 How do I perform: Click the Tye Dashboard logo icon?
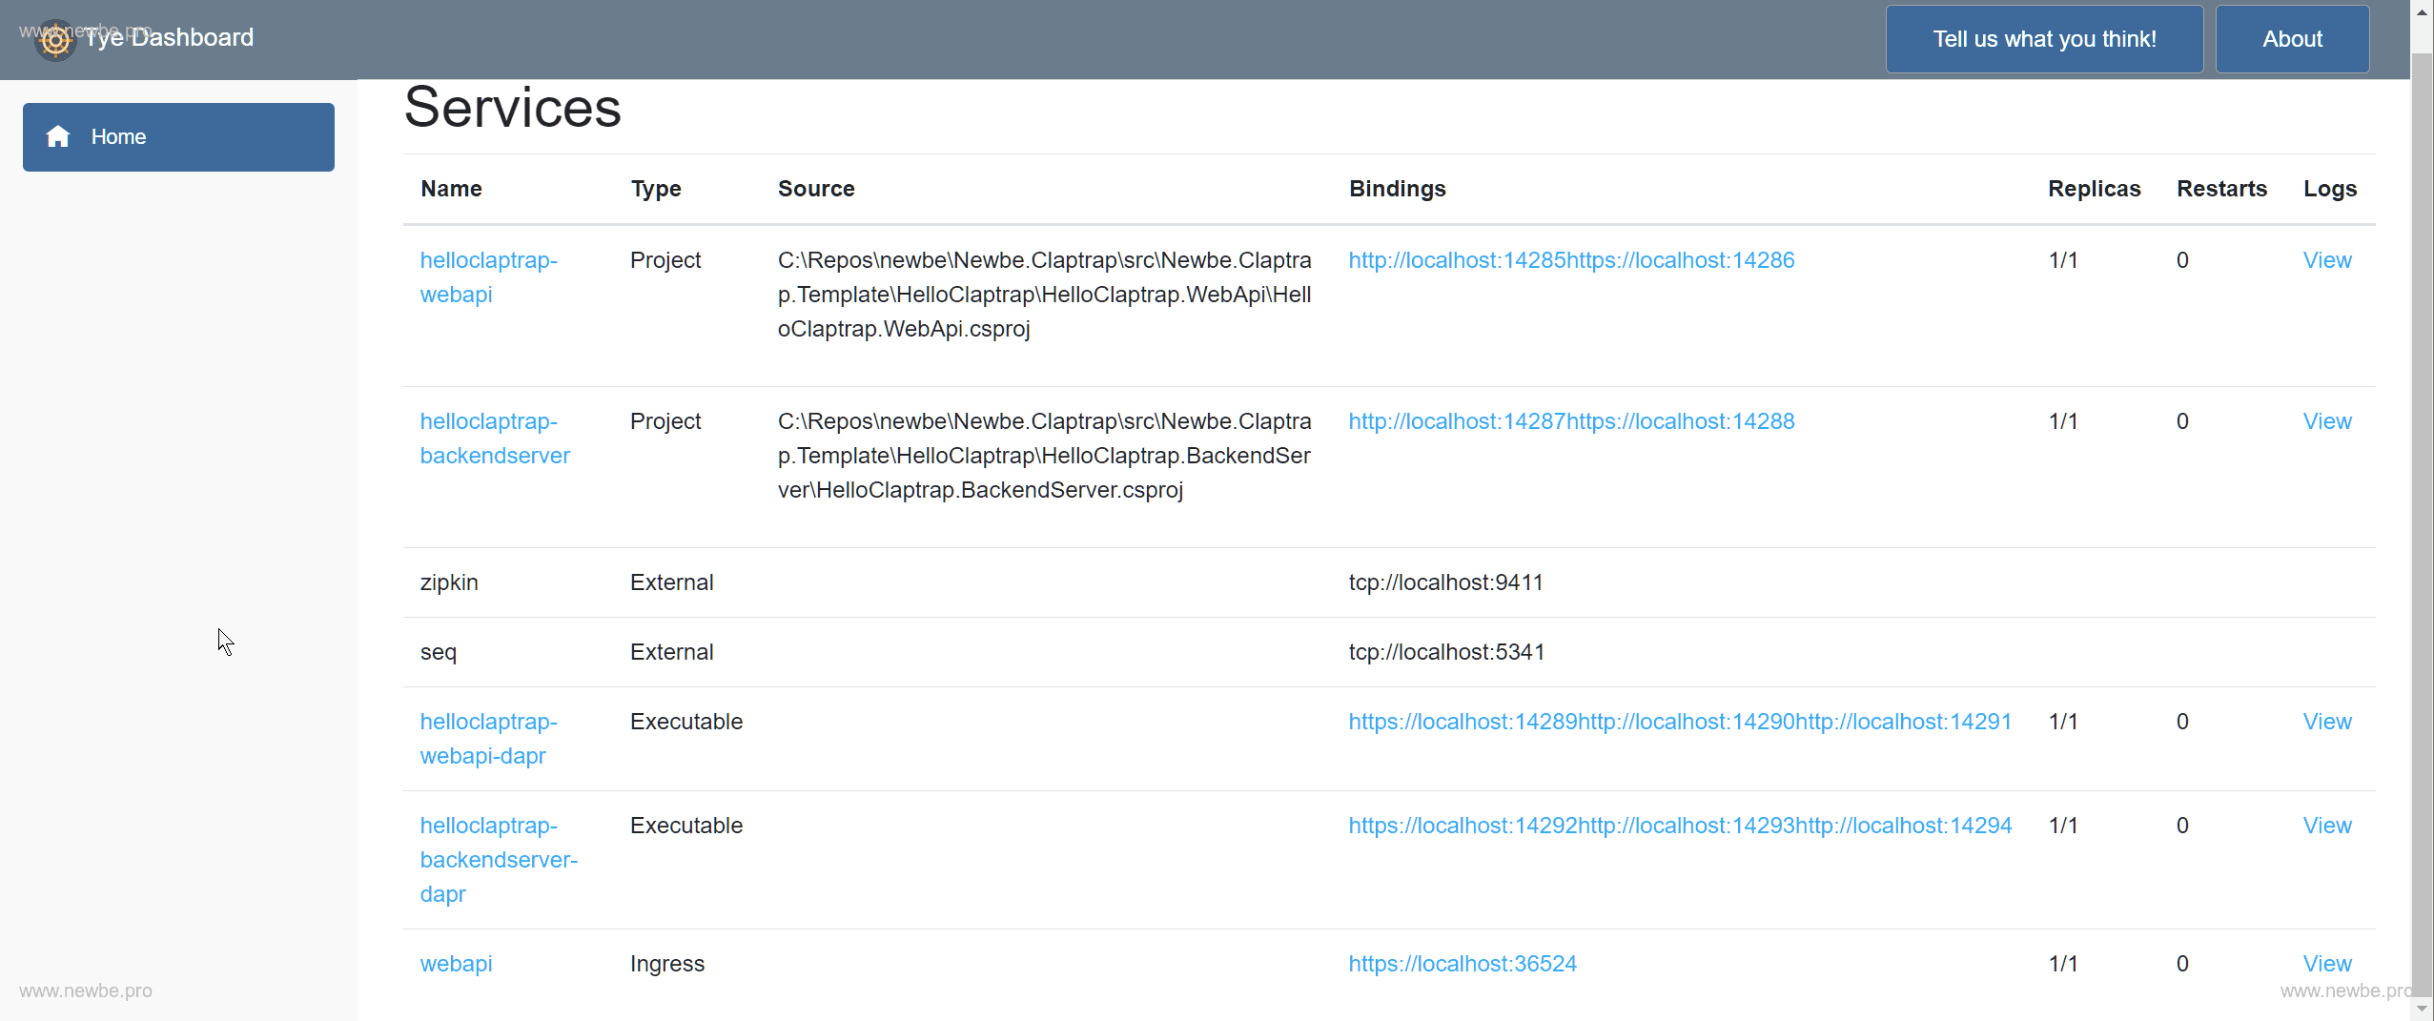pyautogui.click(x=55, y=40)
